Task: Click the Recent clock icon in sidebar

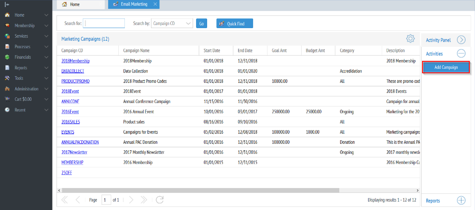Action: 7,110
